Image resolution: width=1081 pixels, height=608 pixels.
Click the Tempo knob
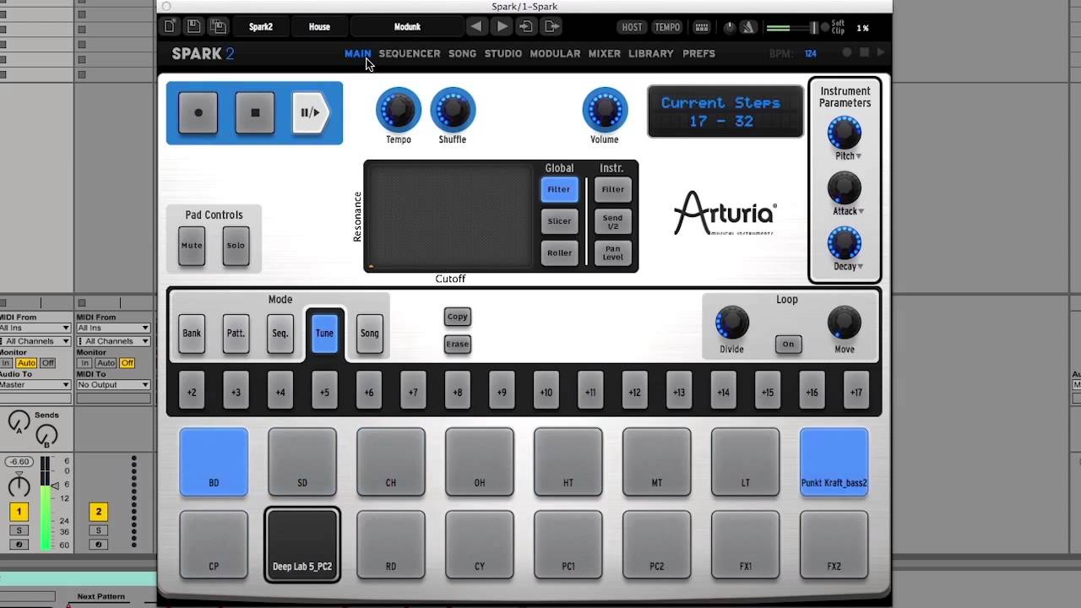click(399, 110)
